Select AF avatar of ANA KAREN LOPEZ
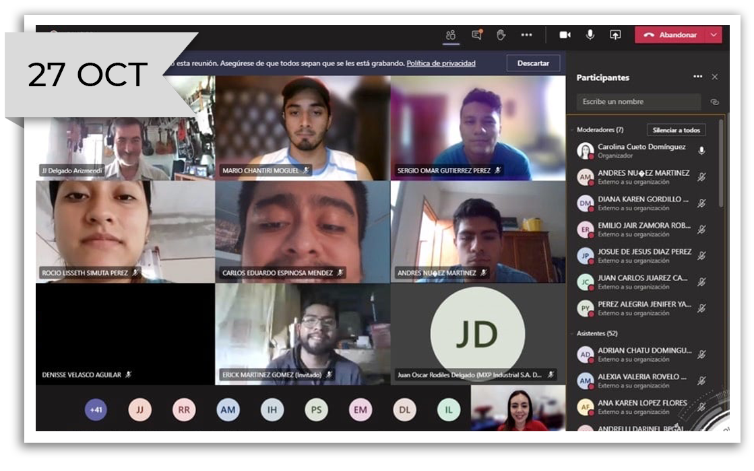The height and width of the screenshot is (471, 754). [x=586, y=407]
